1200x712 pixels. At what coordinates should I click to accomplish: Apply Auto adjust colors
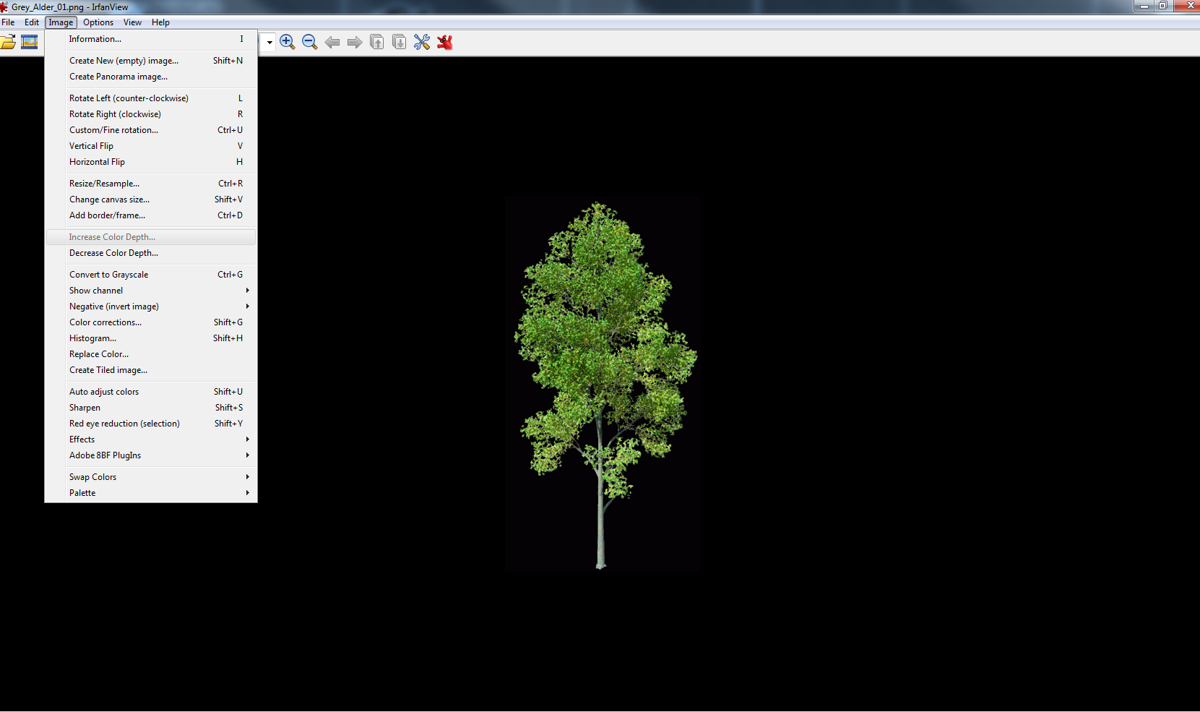[151, 392]
